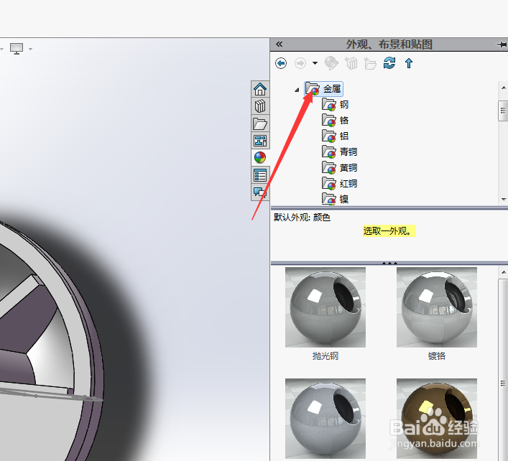Open the forum chat bubbles tab
Screen dimensions: 508x461
[x=260, y=192]
